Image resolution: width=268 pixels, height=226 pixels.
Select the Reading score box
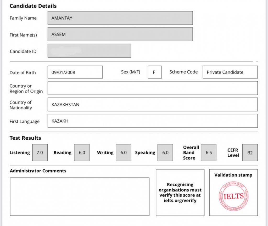click(82, 152)
